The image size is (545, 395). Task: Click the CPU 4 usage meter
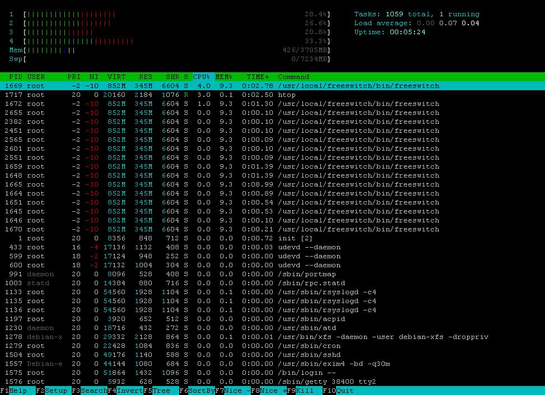170,41
